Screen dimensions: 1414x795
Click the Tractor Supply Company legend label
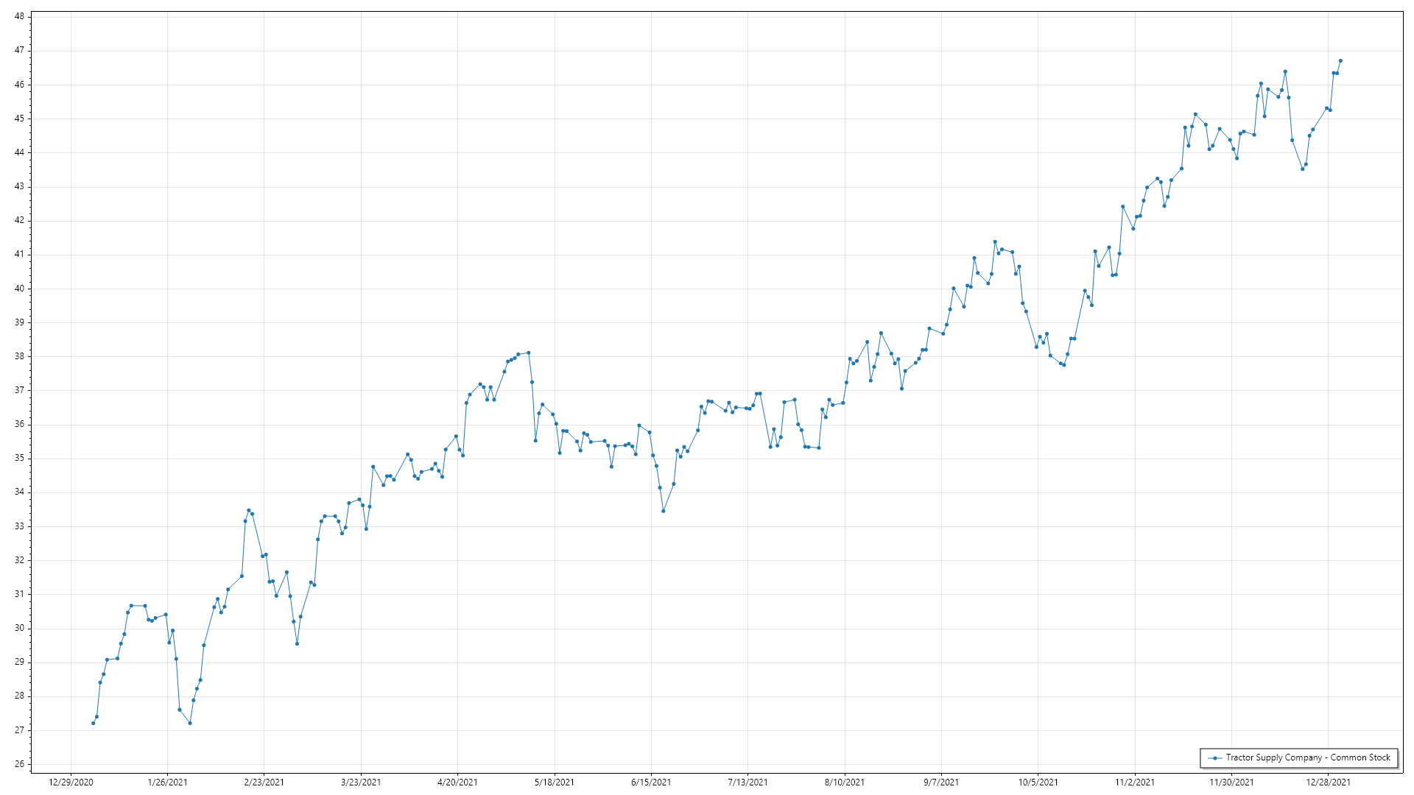1308,757
